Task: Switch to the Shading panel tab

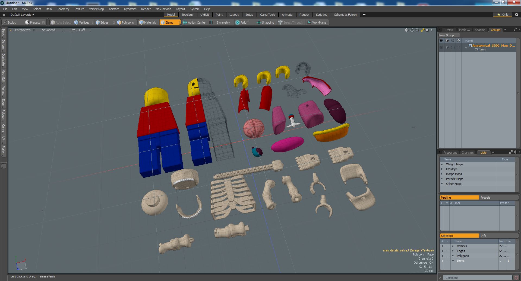Action: point(480,30)
